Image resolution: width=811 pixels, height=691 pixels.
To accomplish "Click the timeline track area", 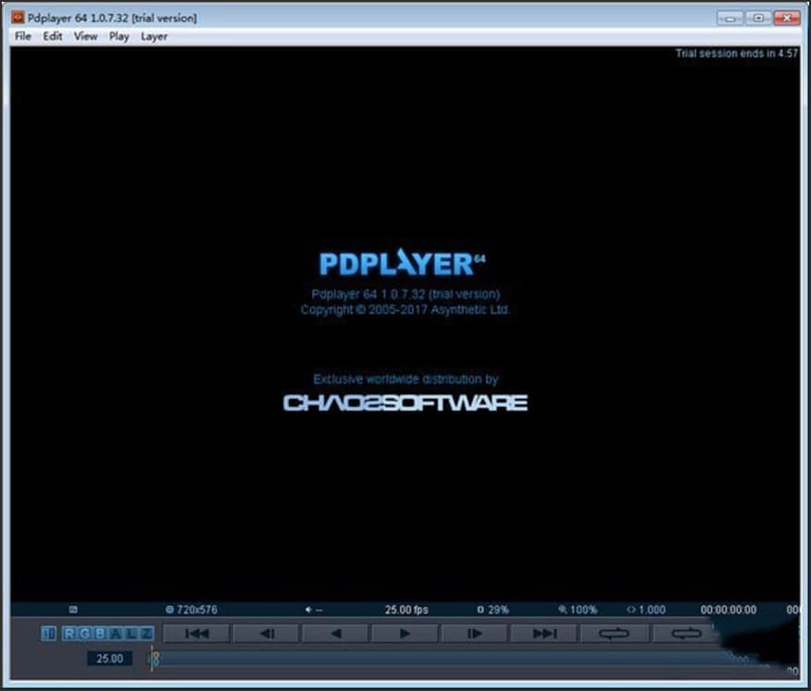I will [417, 659].
